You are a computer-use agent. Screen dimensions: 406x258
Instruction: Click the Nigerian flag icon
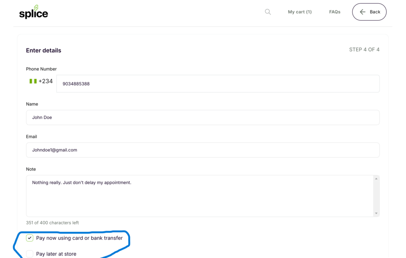click(33, 81)
